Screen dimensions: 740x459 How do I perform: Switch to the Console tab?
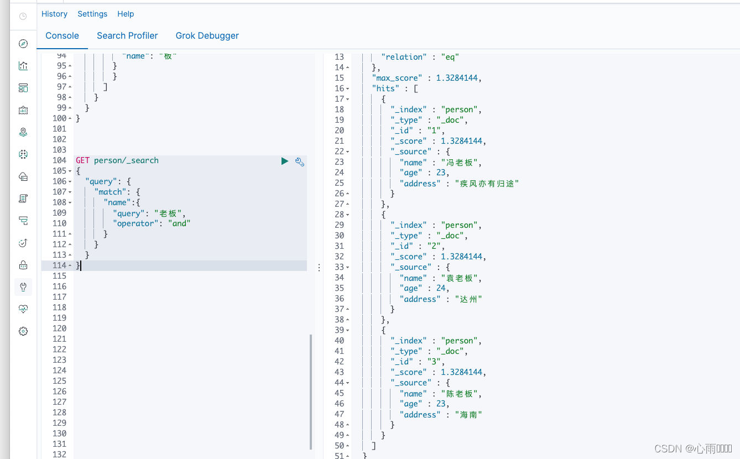click(x=62, y=35)
